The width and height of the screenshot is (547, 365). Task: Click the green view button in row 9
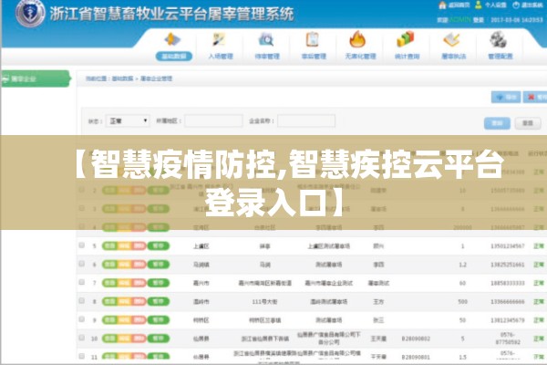click(x=109, y=320)
